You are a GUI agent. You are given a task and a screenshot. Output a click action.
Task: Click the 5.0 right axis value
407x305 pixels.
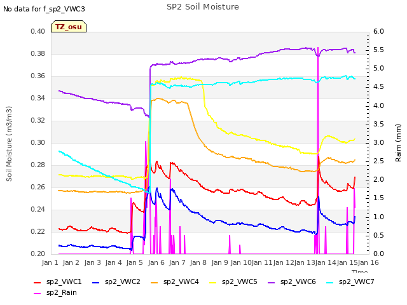pos(378,69)
